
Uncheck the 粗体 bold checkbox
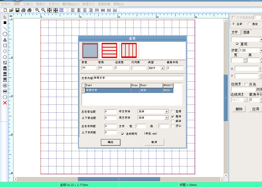click(172, 116)
